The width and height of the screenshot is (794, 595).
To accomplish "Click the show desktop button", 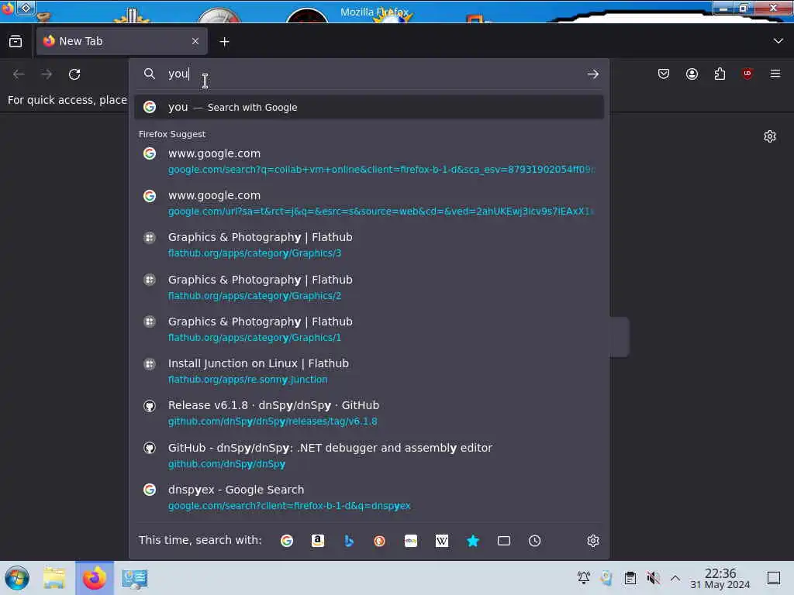I will click(x=773, y=578).
